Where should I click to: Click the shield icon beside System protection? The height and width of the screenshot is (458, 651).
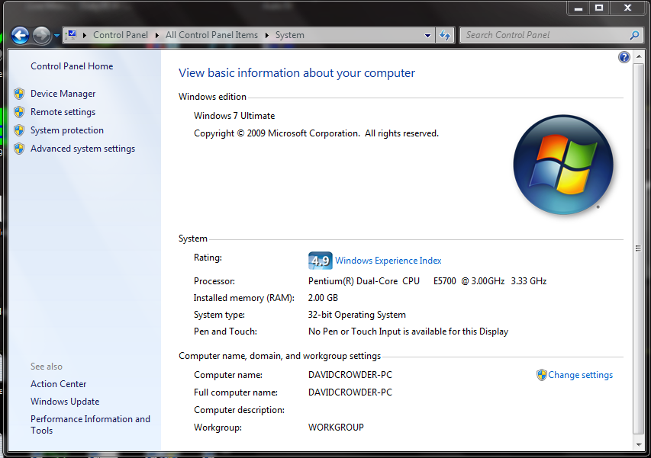[19, 130]
